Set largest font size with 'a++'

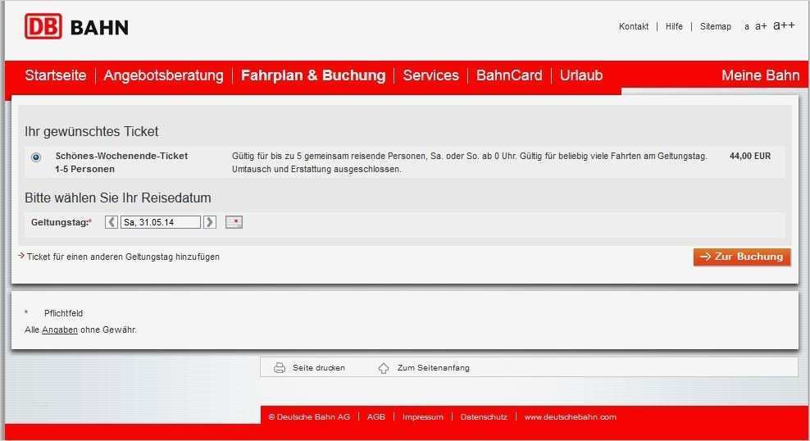coord(784,25)
